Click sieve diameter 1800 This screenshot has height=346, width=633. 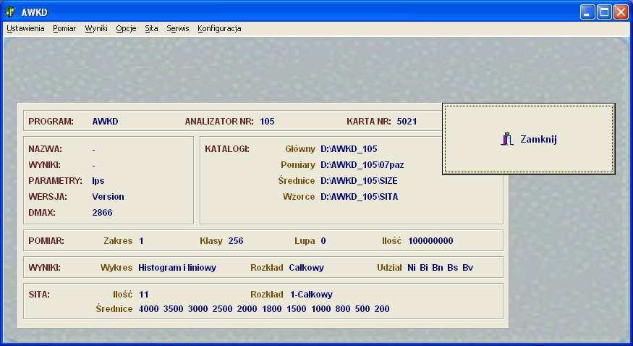click(272, 309)
